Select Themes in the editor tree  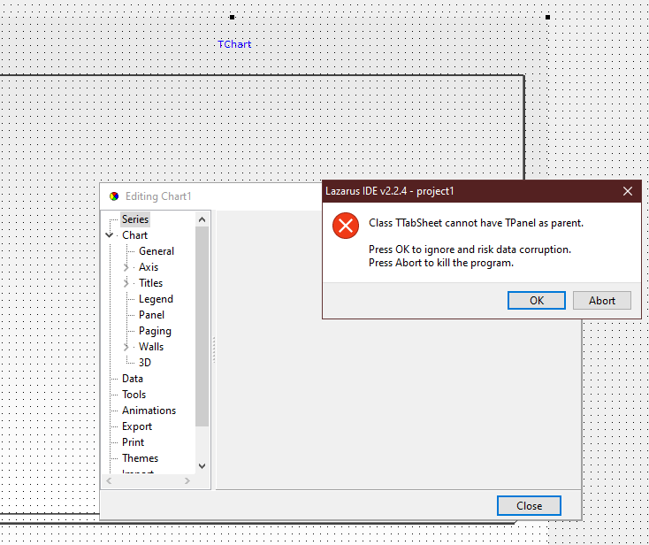(x=140, y=458)
